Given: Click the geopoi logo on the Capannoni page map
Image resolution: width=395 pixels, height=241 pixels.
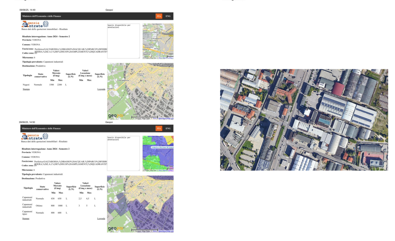Looking at the screenshot, I should point(117,229).
